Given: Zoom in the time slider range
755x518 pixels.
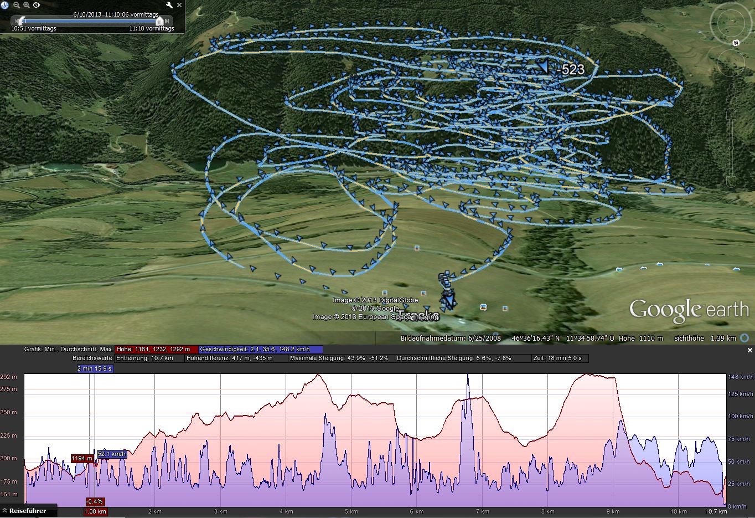Looking at the screenshot, I should 27,5.
